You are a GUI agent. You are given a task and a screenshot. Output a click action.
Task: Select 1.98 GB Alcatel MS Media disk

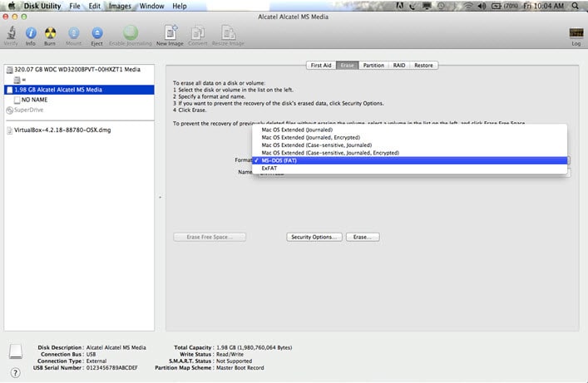(79, 90)
